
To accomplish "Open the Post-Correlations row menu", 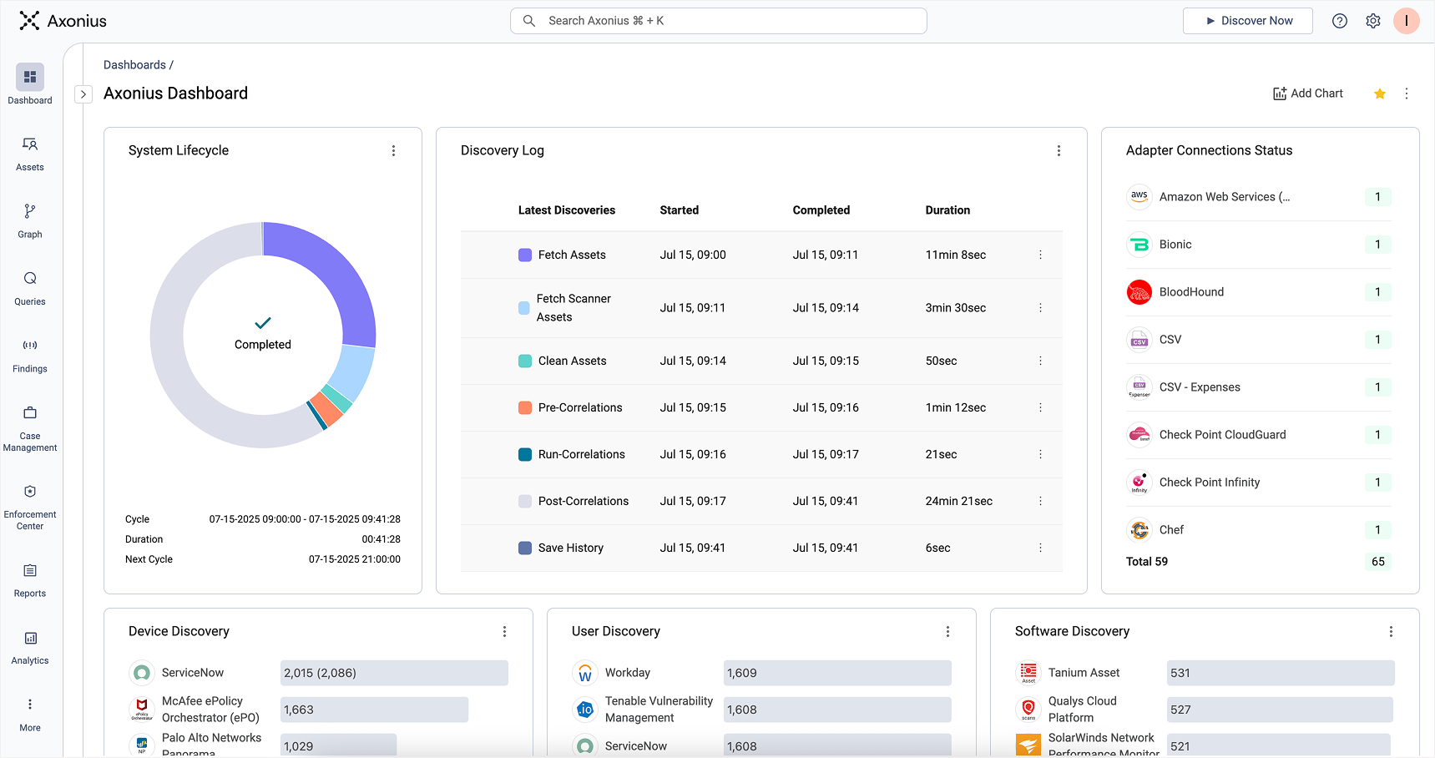I will [1041, 501].
